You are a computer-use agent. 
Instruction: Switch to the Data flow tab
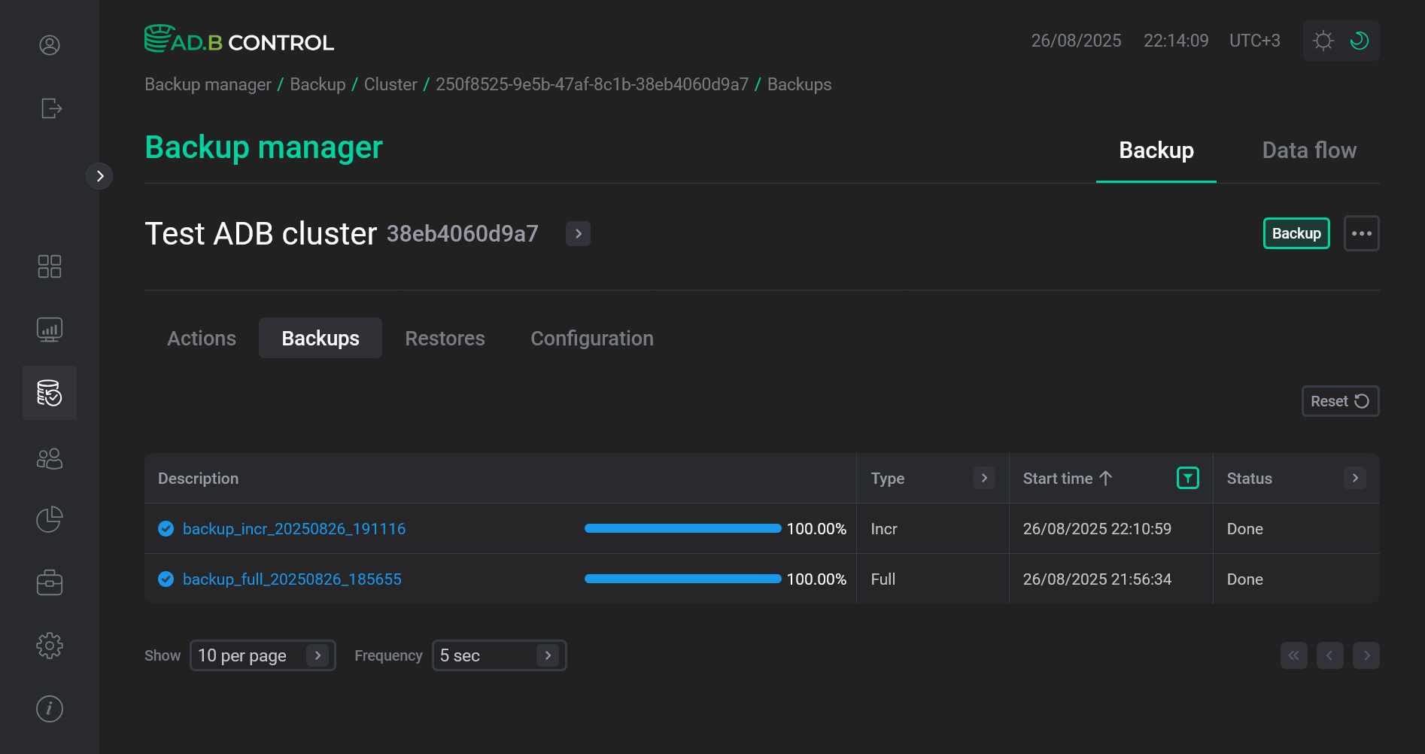click(1308, 150)
